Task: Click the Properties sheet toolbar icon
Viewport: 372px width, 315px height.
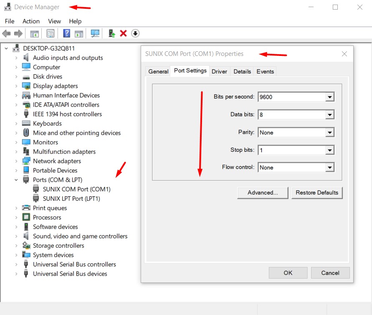Action: 50,33
